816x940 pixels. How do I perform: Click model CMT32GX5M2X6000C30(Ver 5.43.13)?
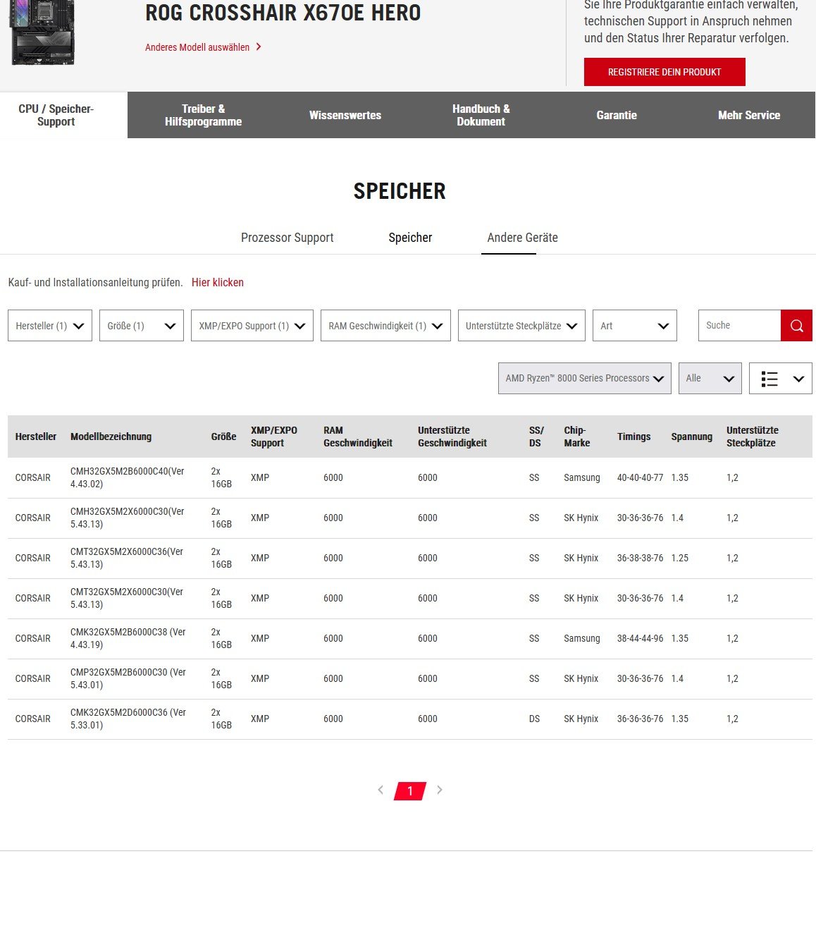[127, 598]
